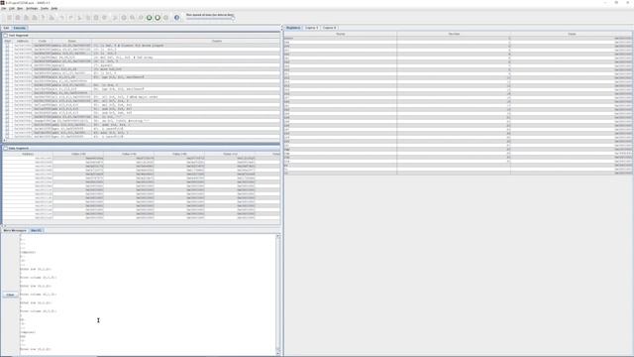Click the Run I/O scrollbar up arrow
This screenshot has height=357, width=634.
coord(277,236)
